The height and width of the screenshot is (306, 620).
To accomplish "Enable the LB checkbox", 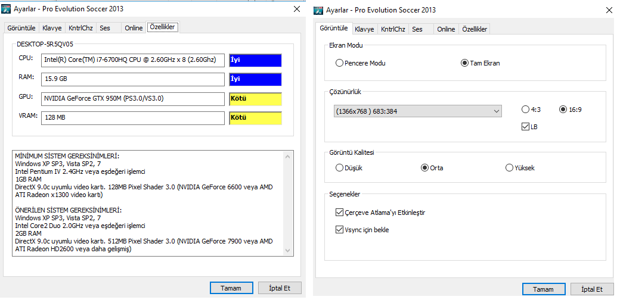I will click(x=525, y=127).
